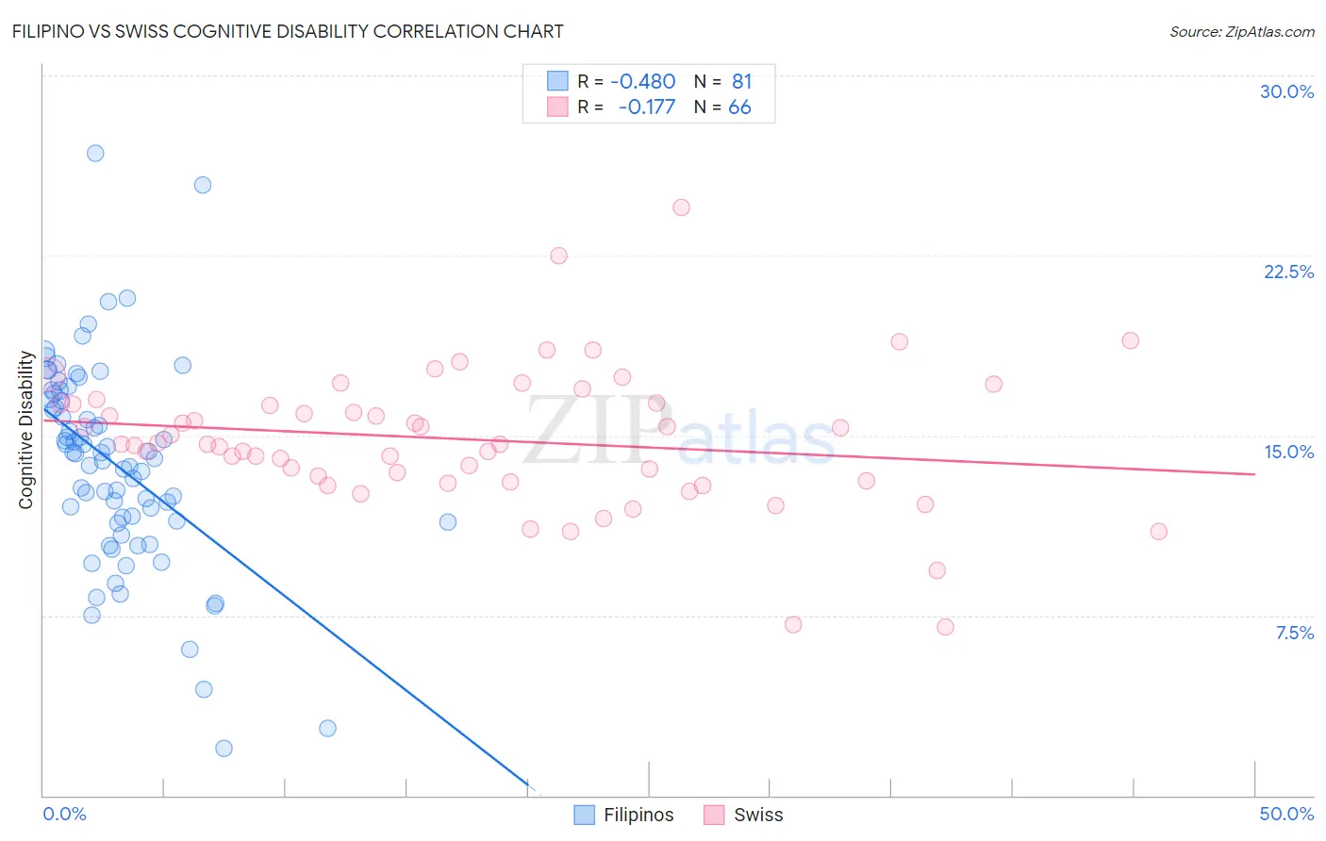
Task: Click the chart title text
Action: [287, 31]
